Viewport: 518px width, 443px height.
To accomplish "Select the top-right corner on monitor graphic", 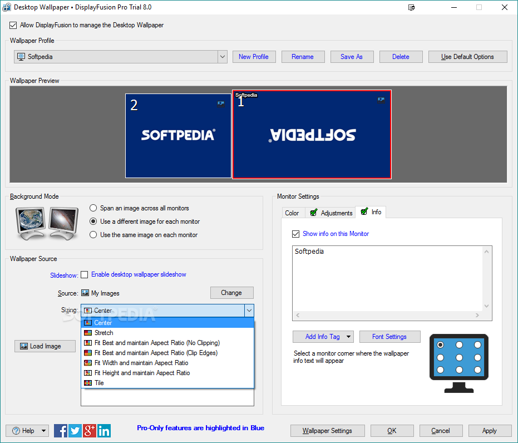I will coord(477,345).
